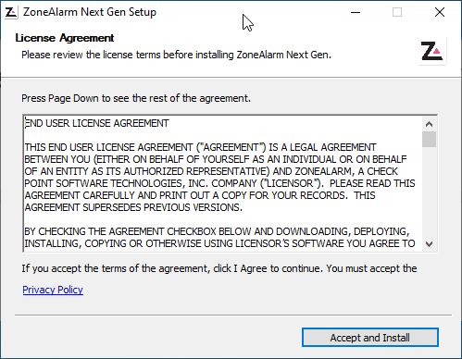Click the Accept and Install button
Viewport: 462px width, 359px height.
coord(370,338)
